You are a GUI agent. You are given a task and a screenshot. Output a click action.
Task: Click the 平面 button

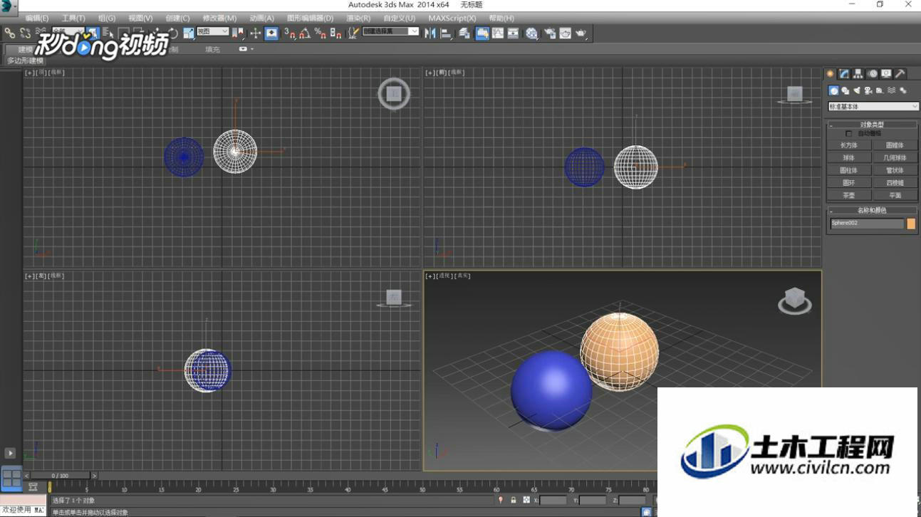(895, 195)
